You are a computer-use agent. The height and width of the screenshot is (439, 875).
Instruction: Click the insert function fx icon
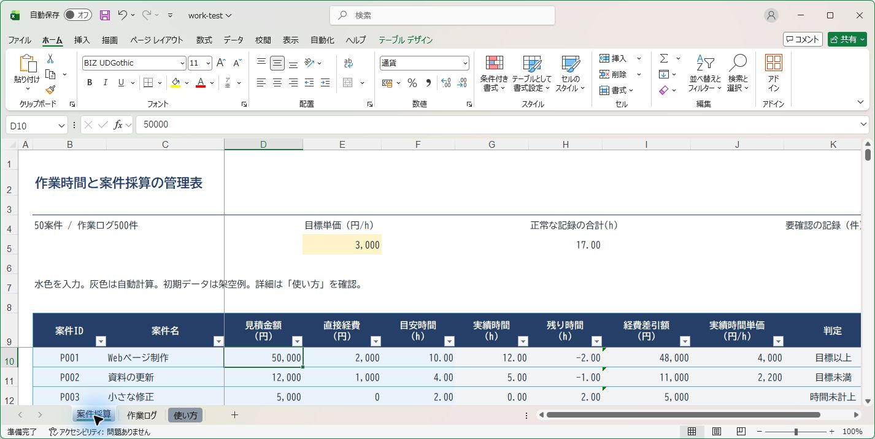[118, 124]
